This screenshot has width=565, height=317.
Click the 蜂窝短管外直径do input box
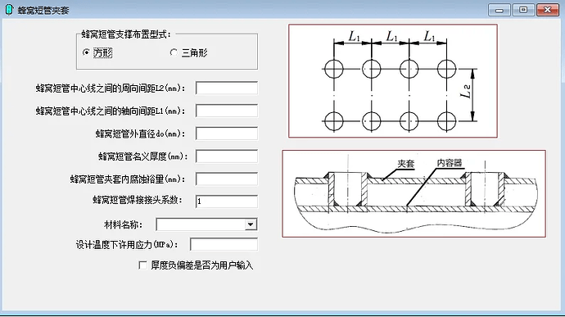click(227, 134)
